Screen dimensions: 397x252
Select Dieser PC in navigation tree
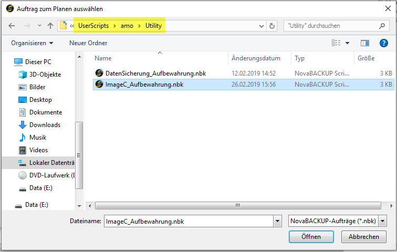(x=38, y=62)
